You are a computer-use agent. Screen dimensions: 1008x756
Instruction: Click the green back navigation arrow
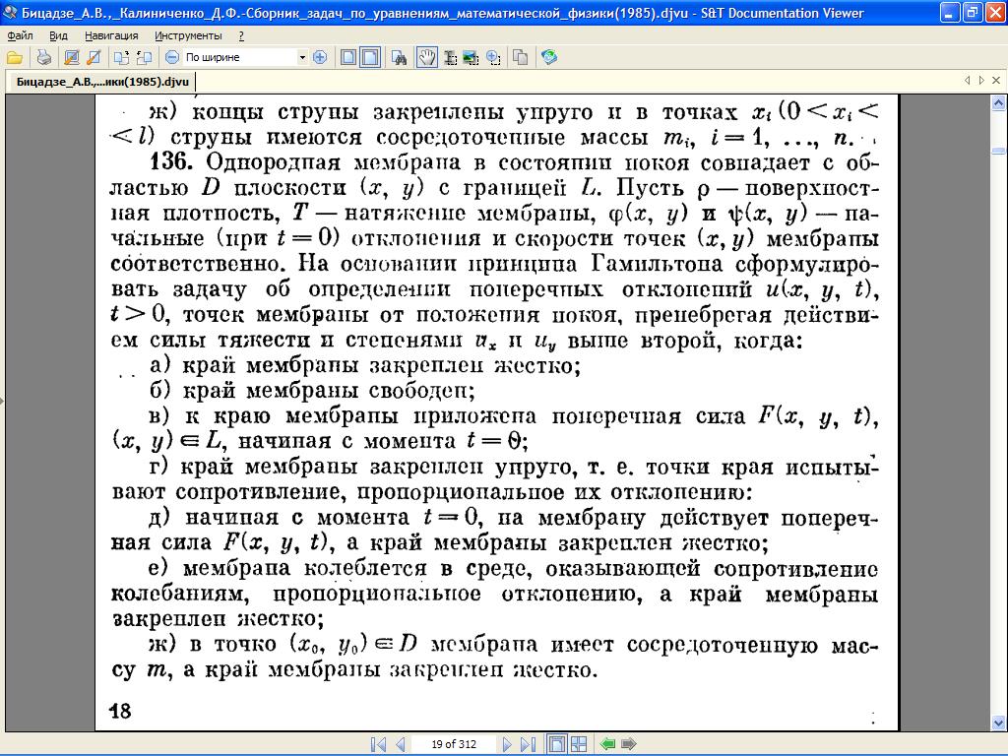coord(608,744)
